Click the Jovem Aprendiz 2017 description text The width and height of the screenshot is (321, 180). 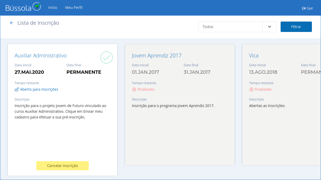[173, 106]
